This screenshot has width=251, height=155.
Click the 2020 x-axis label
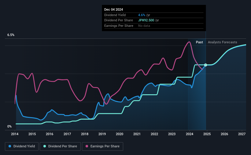pyautogui.click(x=120, y=134)
